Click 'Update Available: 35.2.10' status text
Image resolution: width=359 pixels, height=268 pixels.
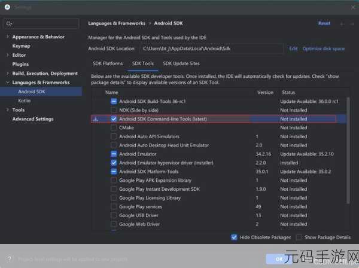click(307, 154)
